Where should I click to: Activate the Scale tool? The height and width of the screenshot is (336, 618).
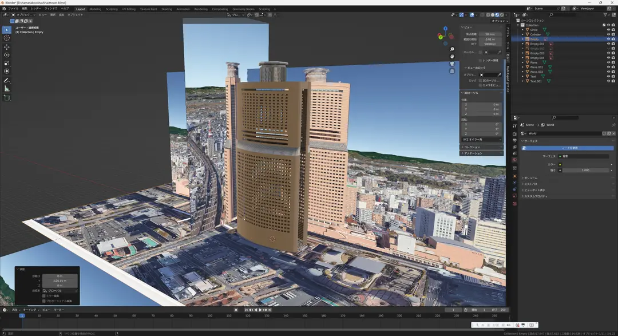(7, 63)
